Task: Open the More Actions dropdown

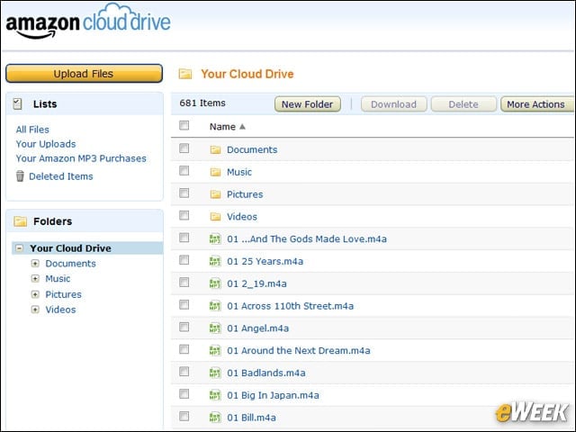Action: pyautogui.click(x=537, y=104)
